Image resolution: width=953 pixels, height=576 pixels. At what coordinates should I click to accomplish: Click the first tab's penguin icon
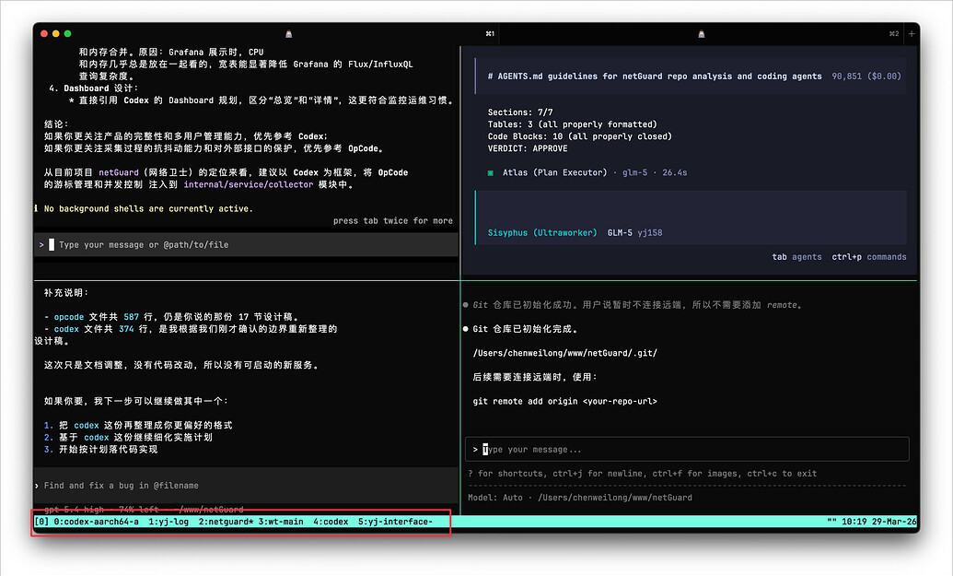pyautogui.click(x=289, y=34)
